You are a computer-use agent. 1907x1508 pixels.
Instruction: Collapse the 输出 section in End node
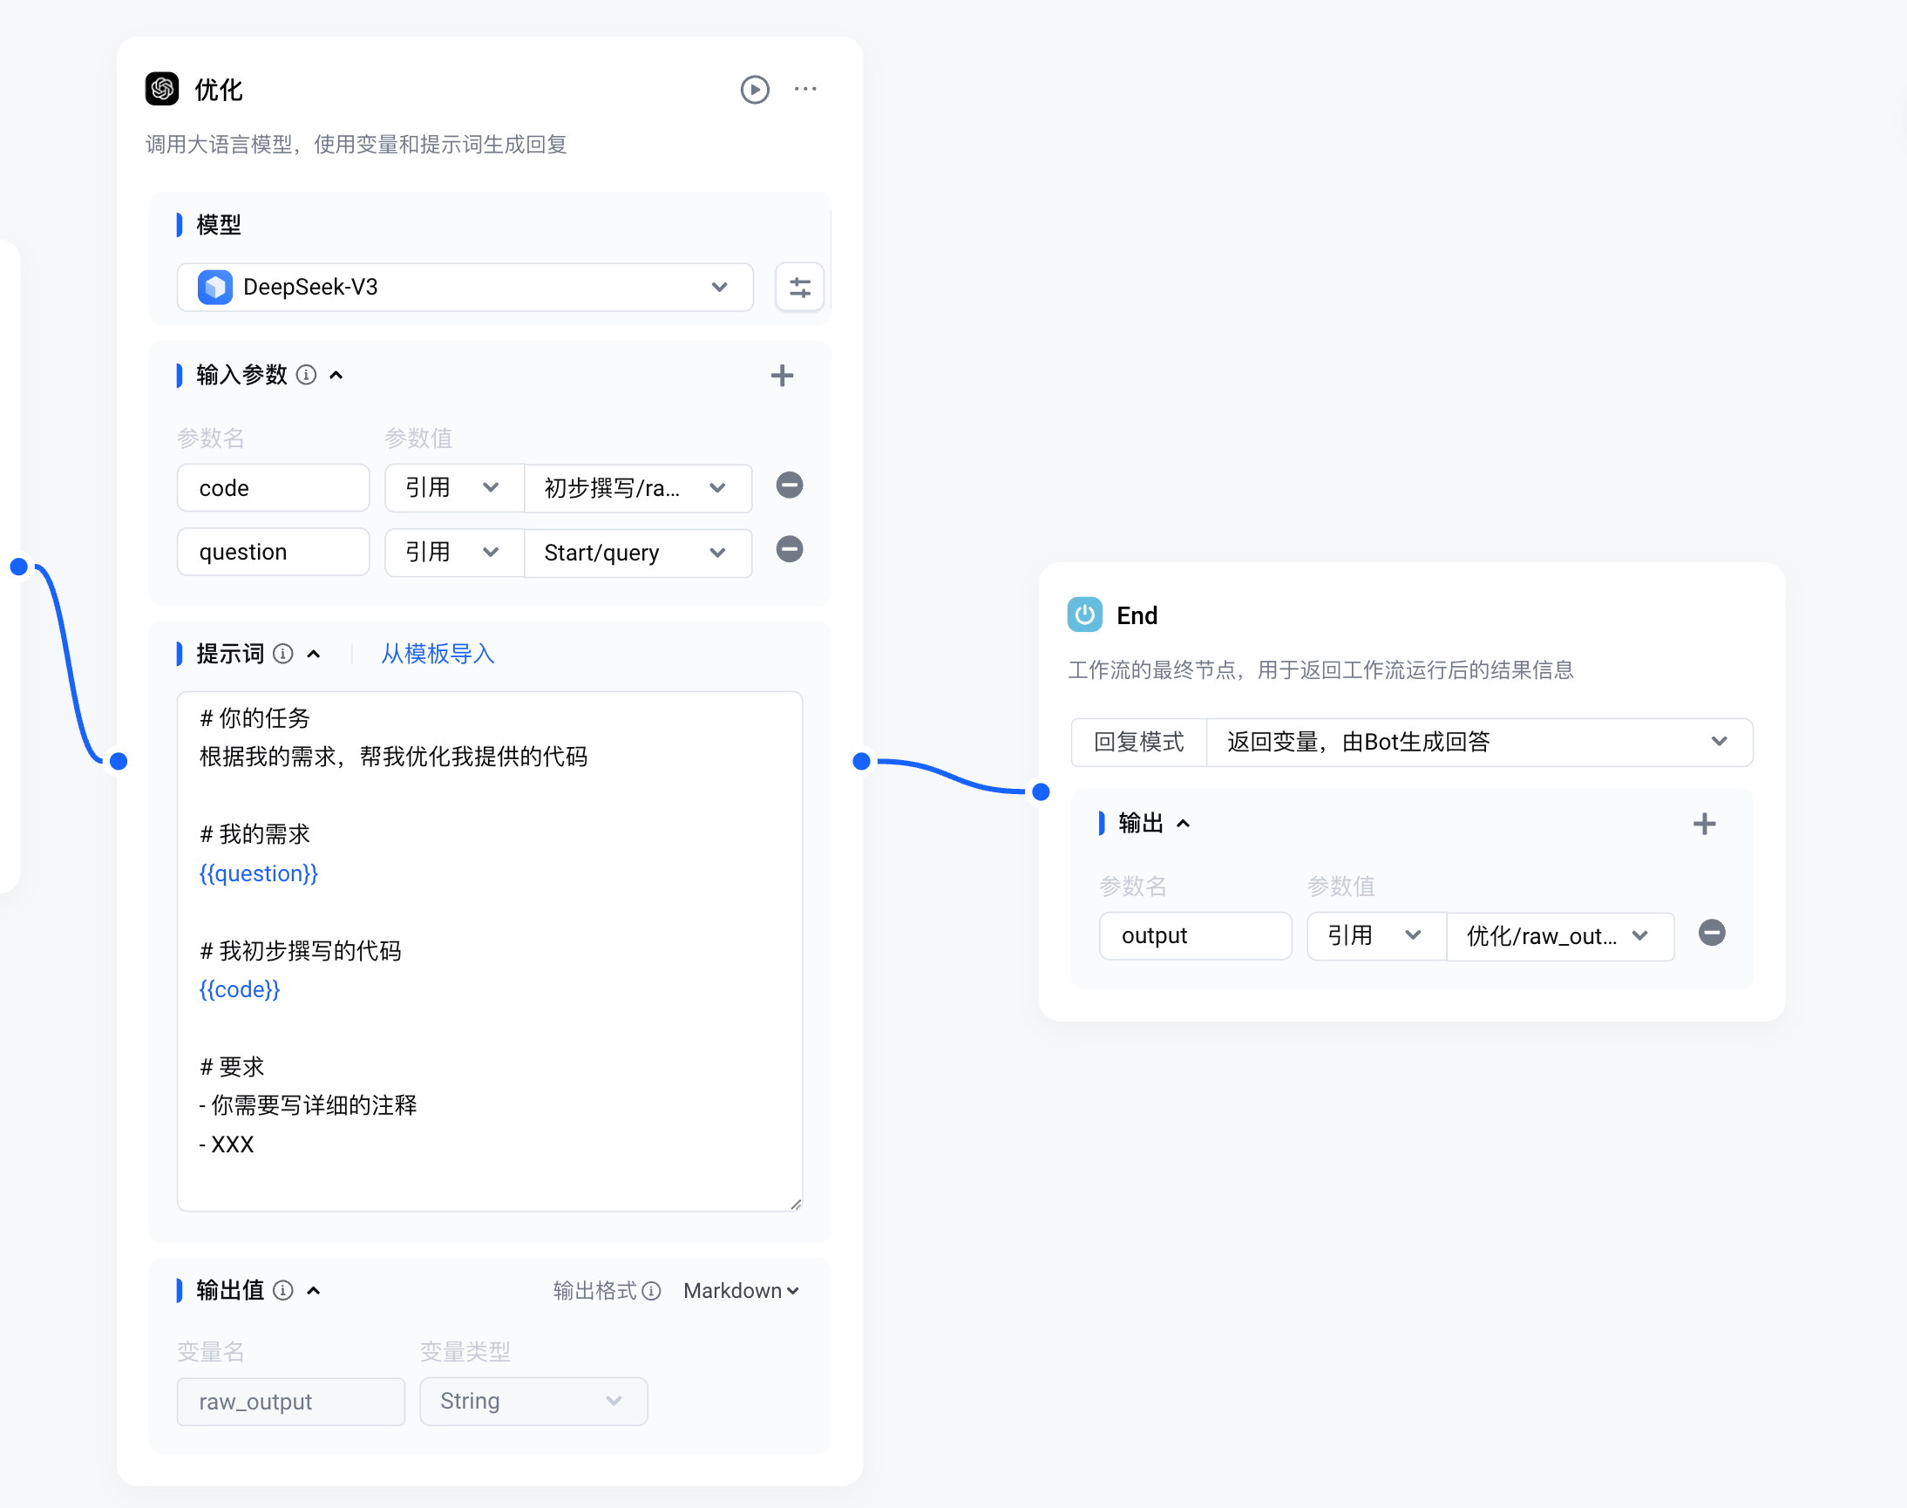coord(1183,824)
